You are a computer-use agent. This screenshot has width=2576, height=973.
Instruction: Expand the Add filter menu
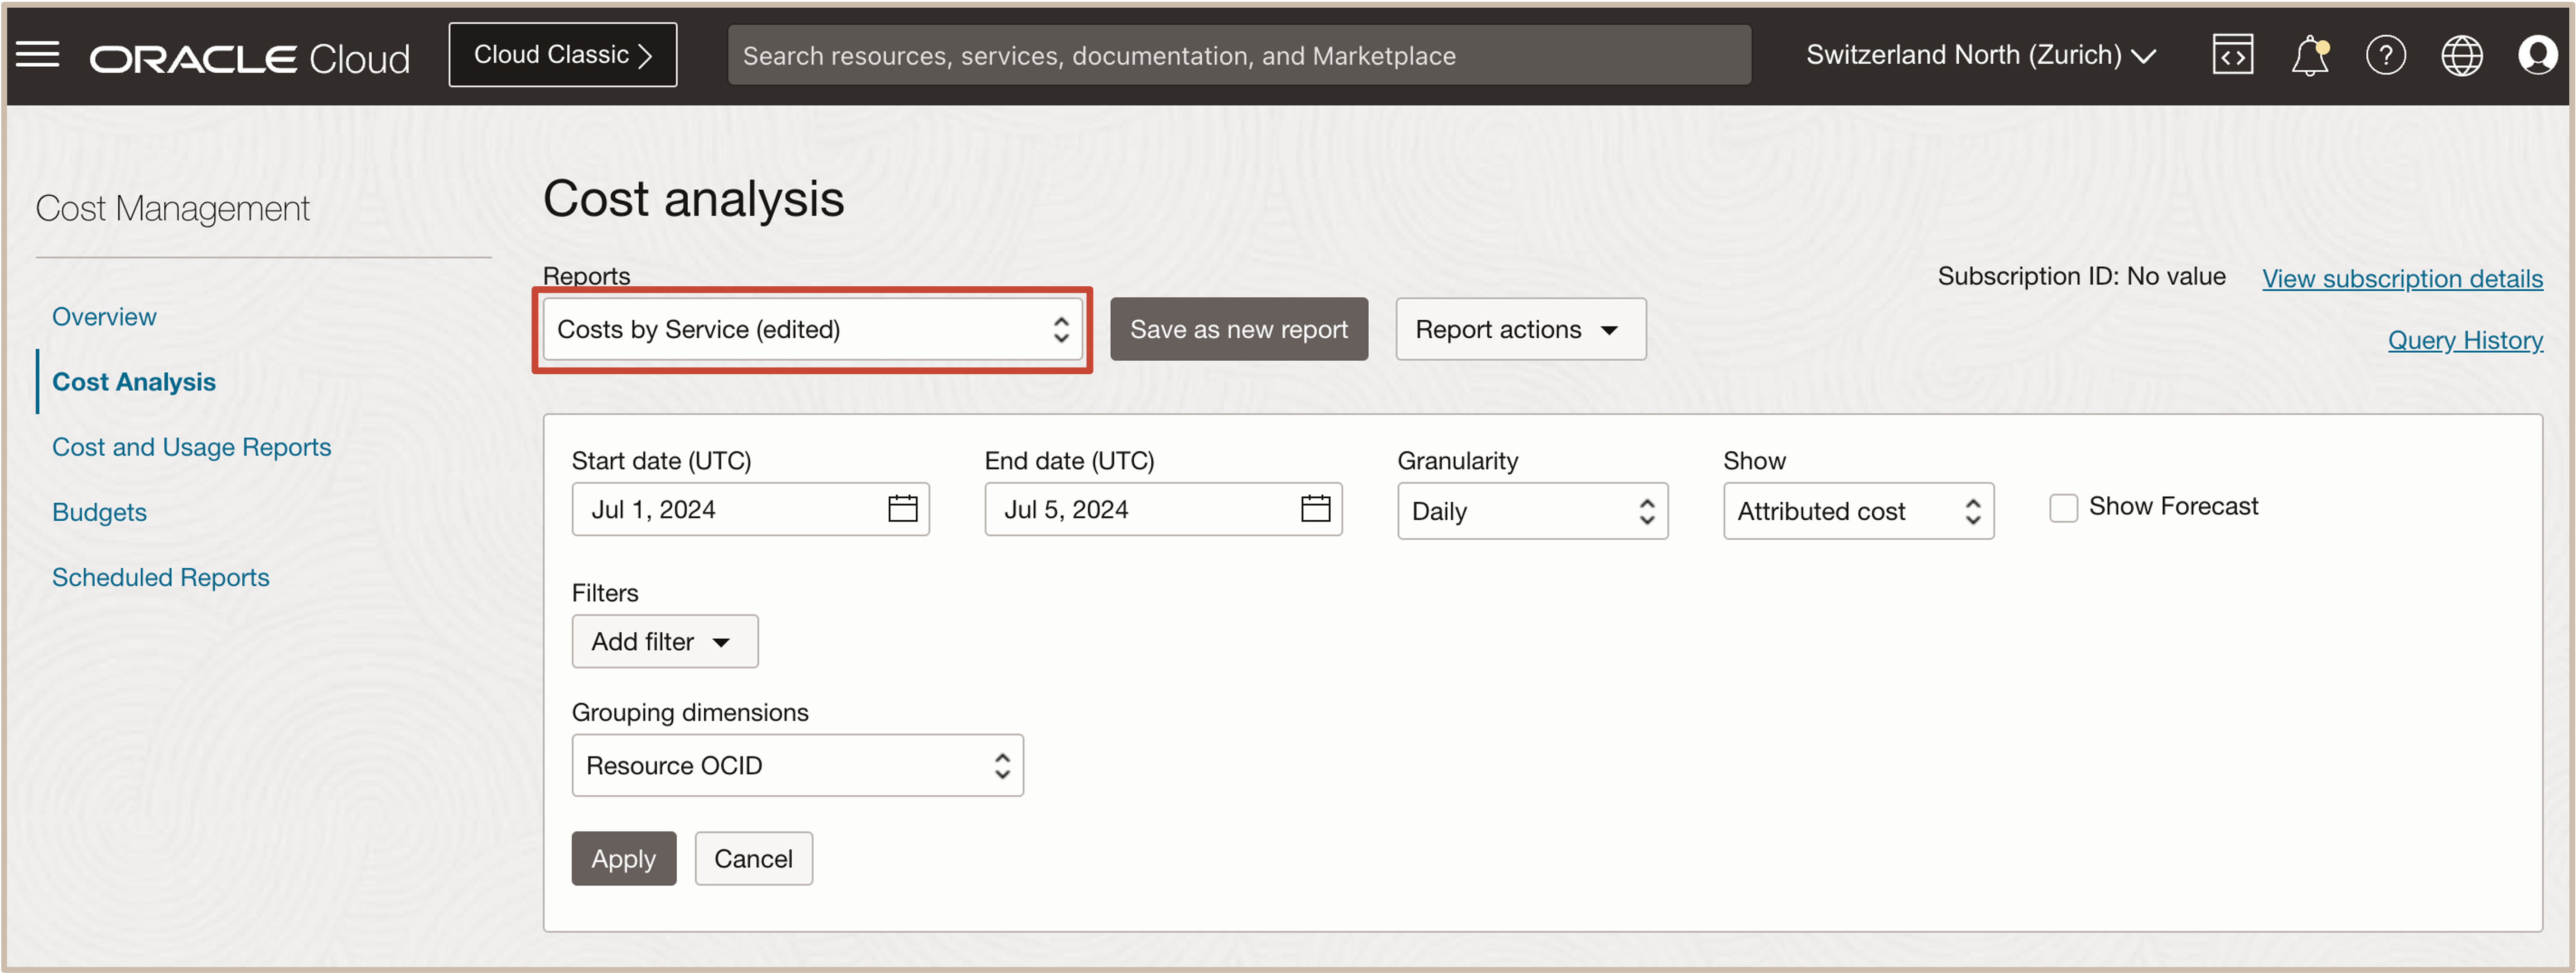point(664,641)
